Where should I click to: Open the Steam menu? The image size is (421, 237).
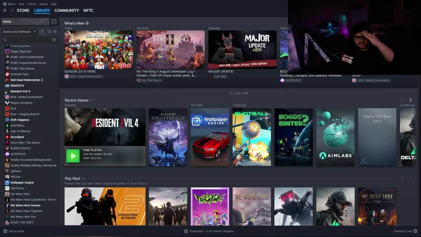tap(12, 4)
